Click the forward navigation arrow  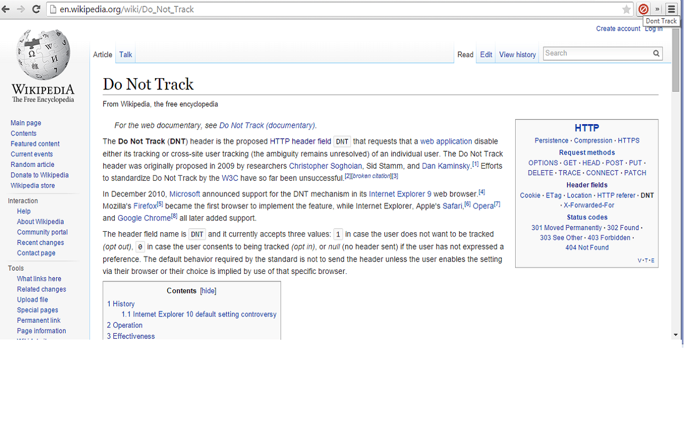(21, 9)
